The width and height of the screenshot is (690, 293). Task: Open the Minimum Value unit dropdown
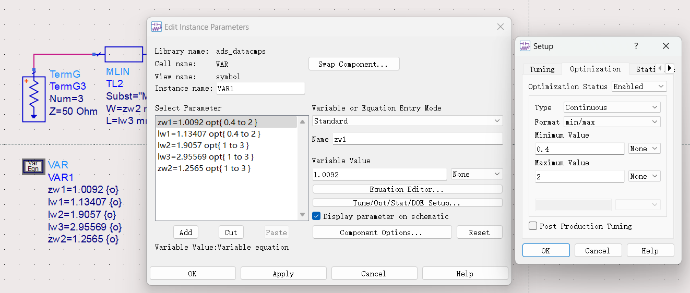click(645, 149)
